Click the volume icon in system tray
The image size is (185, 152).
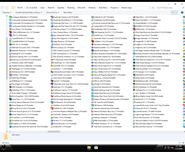tap(172, 148)
